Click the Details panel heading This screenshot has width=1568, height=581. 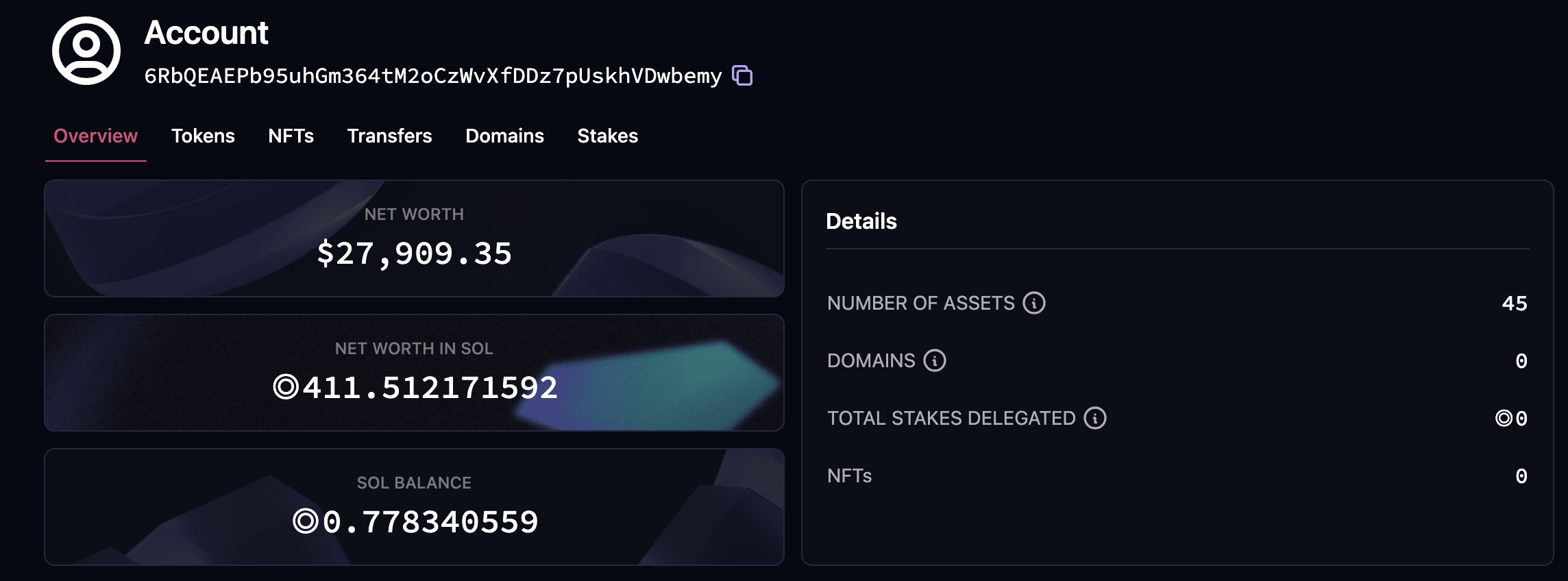click(861, 221)
